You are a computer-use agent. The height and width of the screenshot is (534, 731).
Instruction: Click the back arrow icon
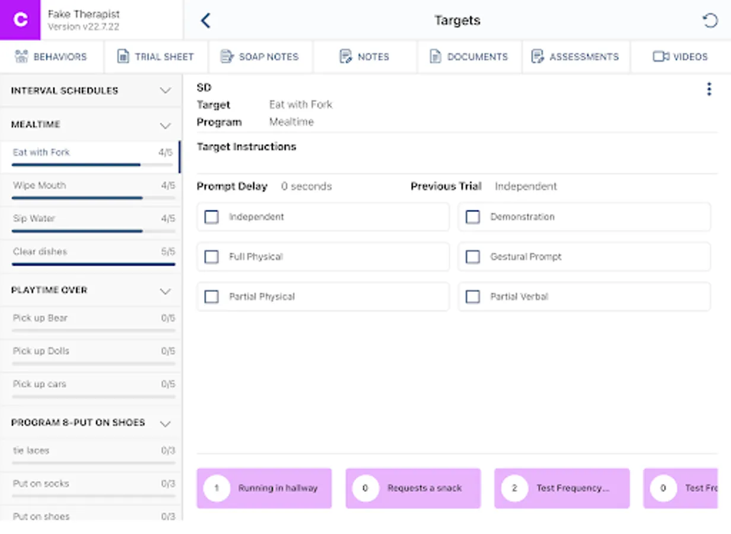click(205, 21)
